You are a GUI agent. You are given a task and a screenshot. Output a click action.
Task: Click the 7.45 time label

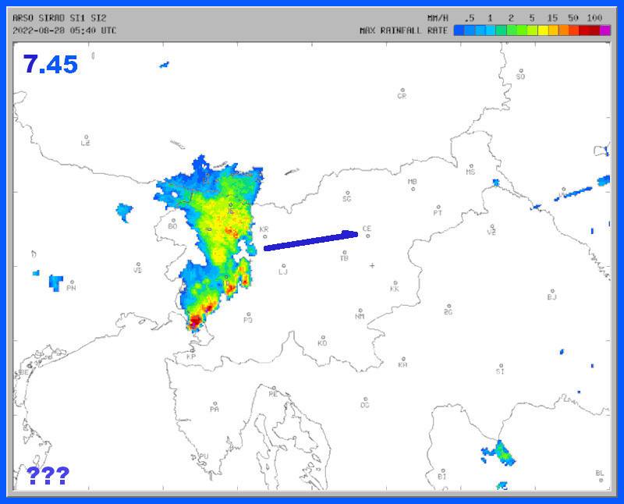pos(51,64)
